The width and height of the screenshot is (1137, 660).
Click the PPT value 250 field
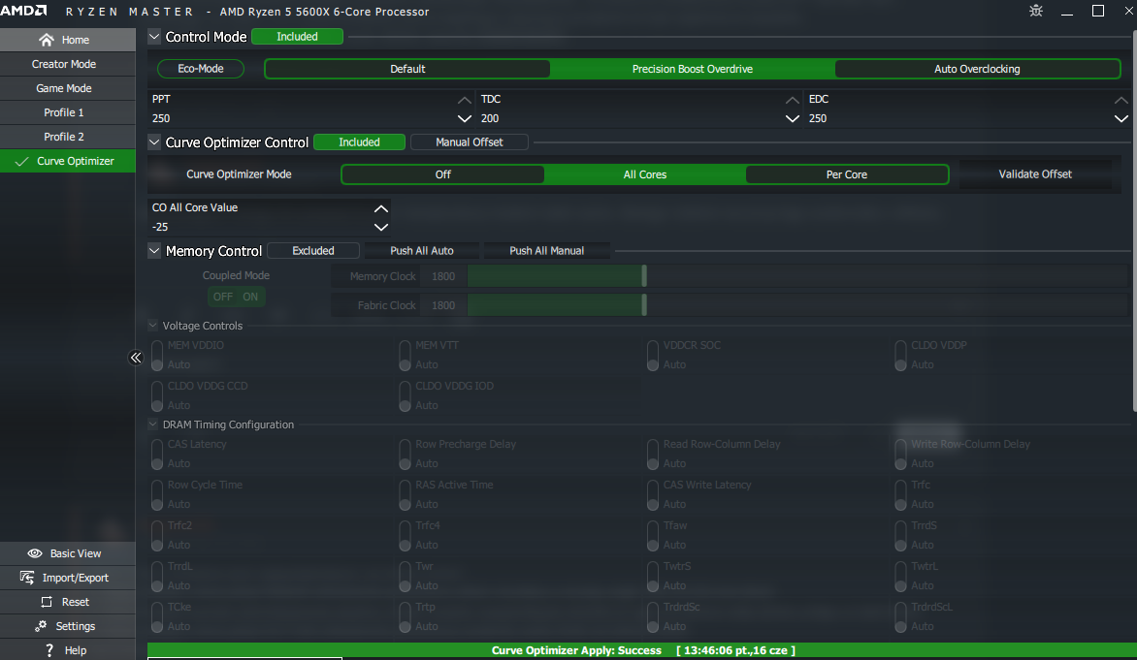303,118
